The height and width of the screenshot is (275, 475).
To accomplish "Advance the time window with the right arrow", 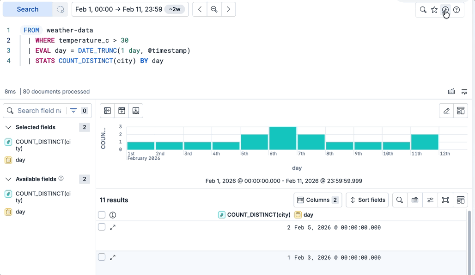I will pos(229,9).
